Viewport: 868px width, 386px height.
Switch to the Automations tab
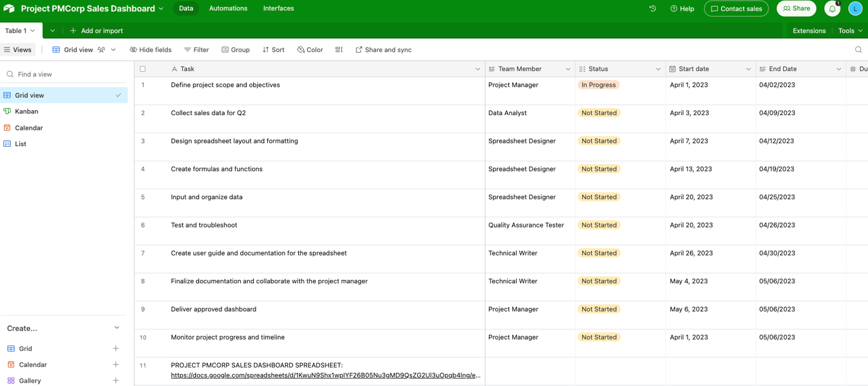click(x=228, y=8)
